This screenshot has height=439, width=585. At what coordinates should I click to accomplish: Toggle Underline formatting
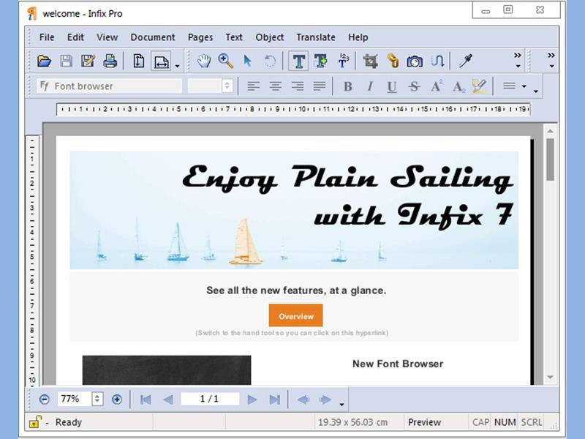tap(392, 86)
